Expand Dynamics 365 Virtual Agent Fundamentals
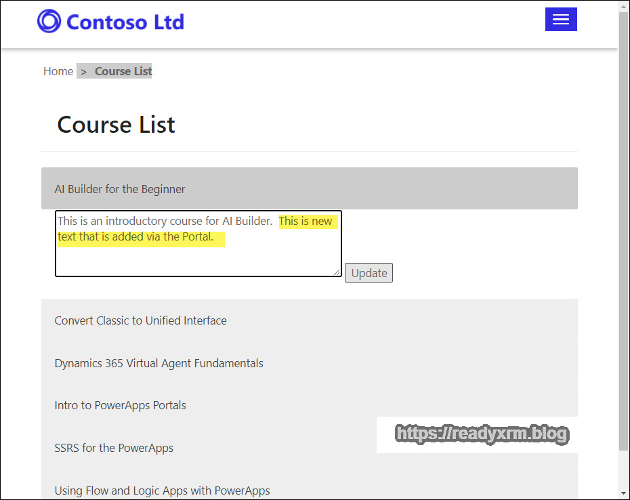The image size is (630, 500). click(x=159, y=363)
